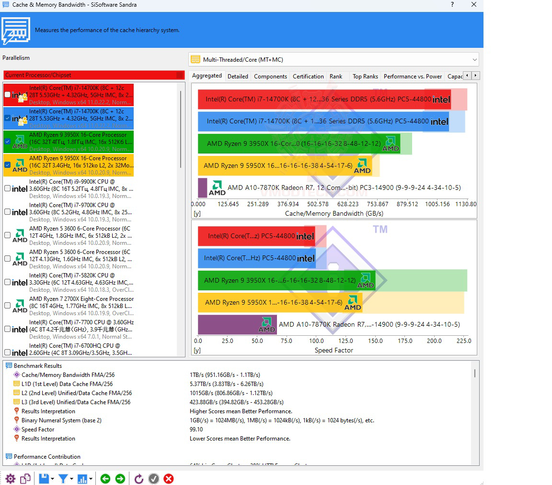Open the Components tab

tap(270, 76)
